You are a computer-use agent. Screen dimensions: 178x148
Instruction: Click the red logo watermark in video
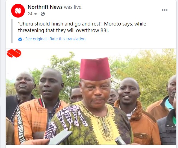pyautogui.click(x=14, y=53)
